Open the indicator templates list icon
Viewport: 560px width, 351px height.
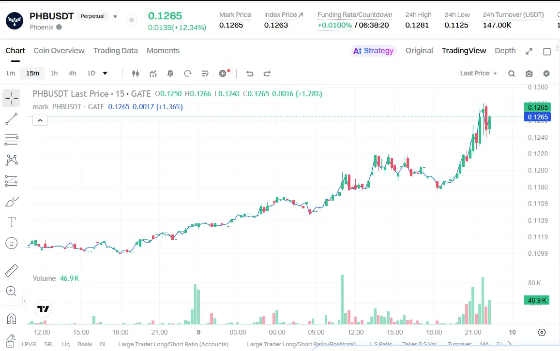click(x=205, y=73)
